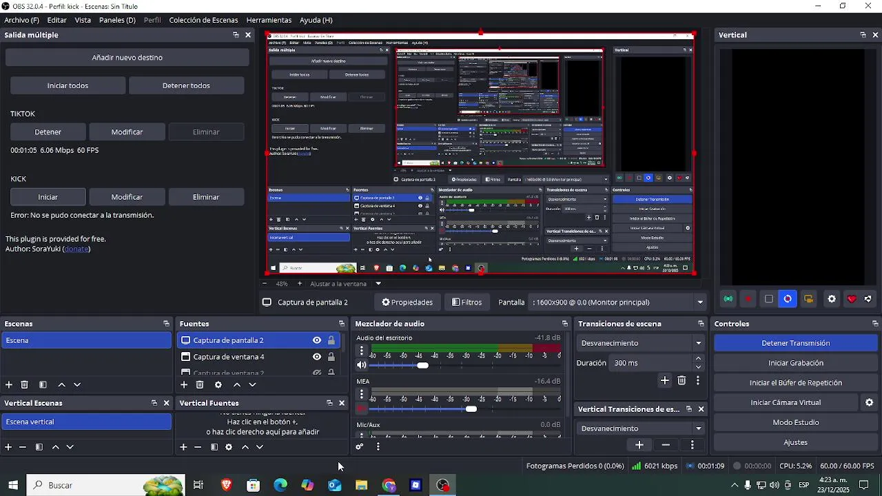Move scene up in Escenas panel

[61, 385]
